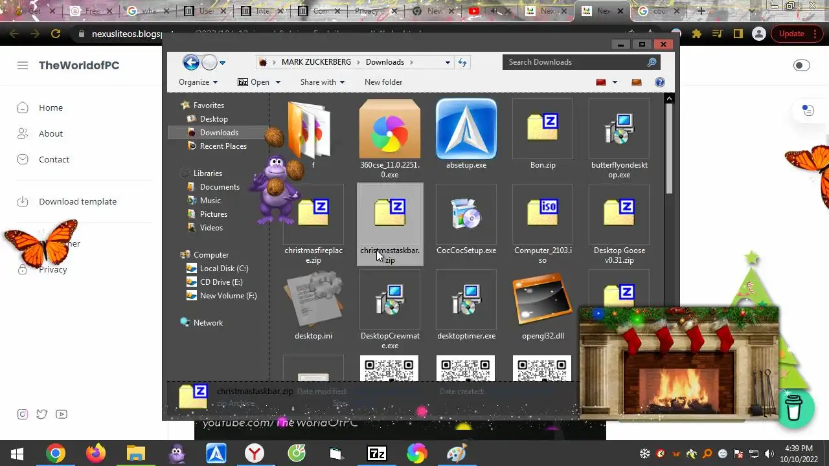Open a new Chrome tab
The width and height of the screenshot is (829, 466).
click(701, 11)
